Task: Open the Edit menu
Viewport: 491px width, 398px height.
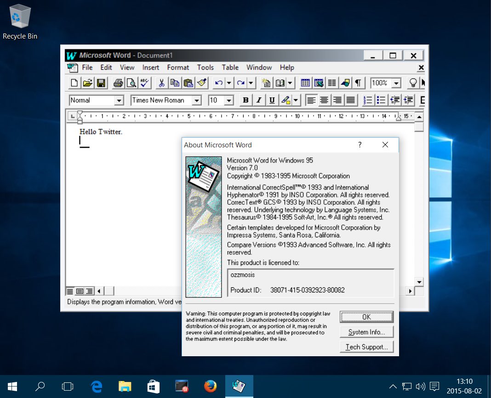Action: tap(106, 67)
